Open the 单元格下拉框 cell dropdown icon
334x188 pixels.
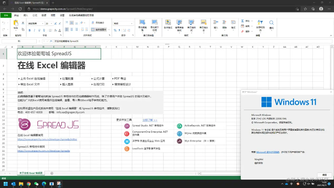pos(154,22)
